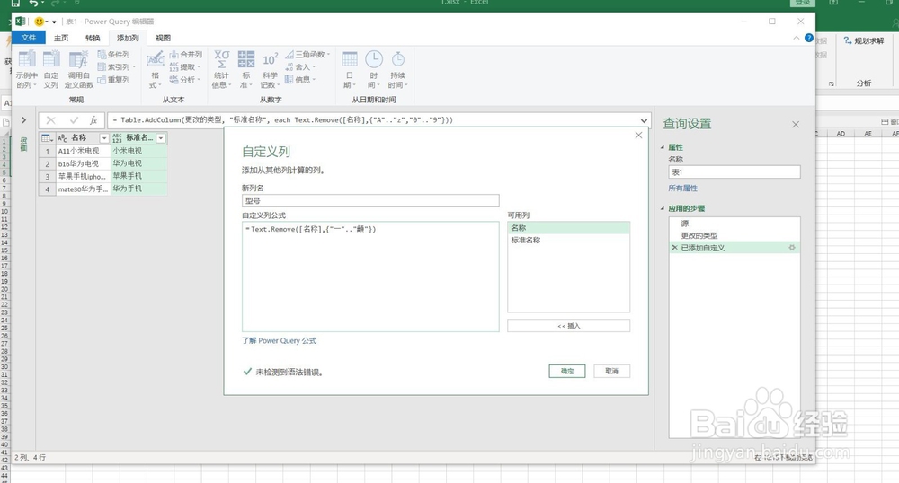The height and width of the screenshot is (483, 899).
Task: Click the Cancel (取消) button
Action: pos(611,371)
